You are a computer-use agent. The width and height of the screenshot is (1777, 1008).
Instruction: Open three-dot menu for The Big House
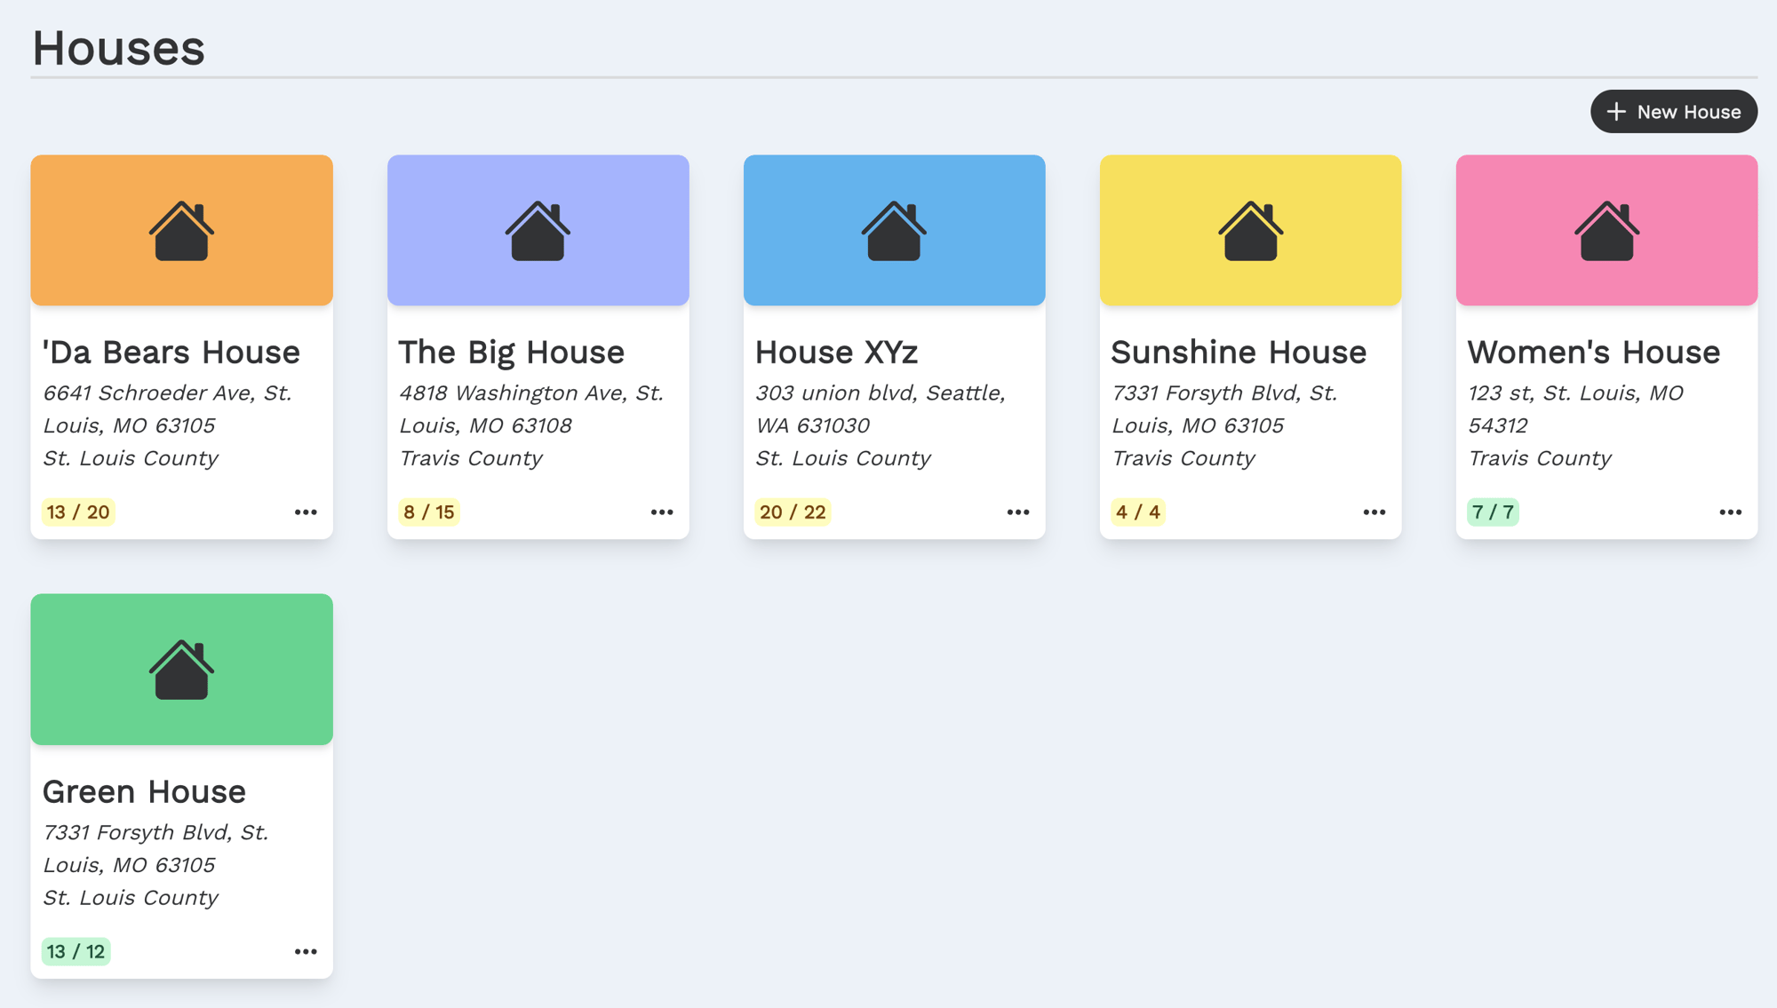point(662,512)
